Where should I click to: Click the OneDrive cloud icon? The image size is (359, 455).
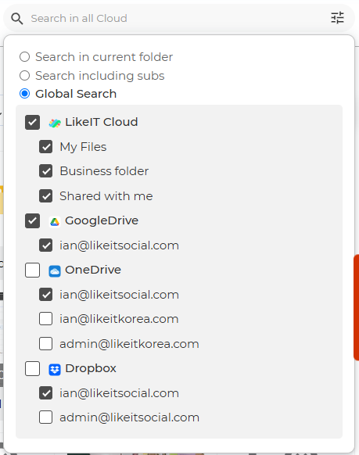[55, 271]
